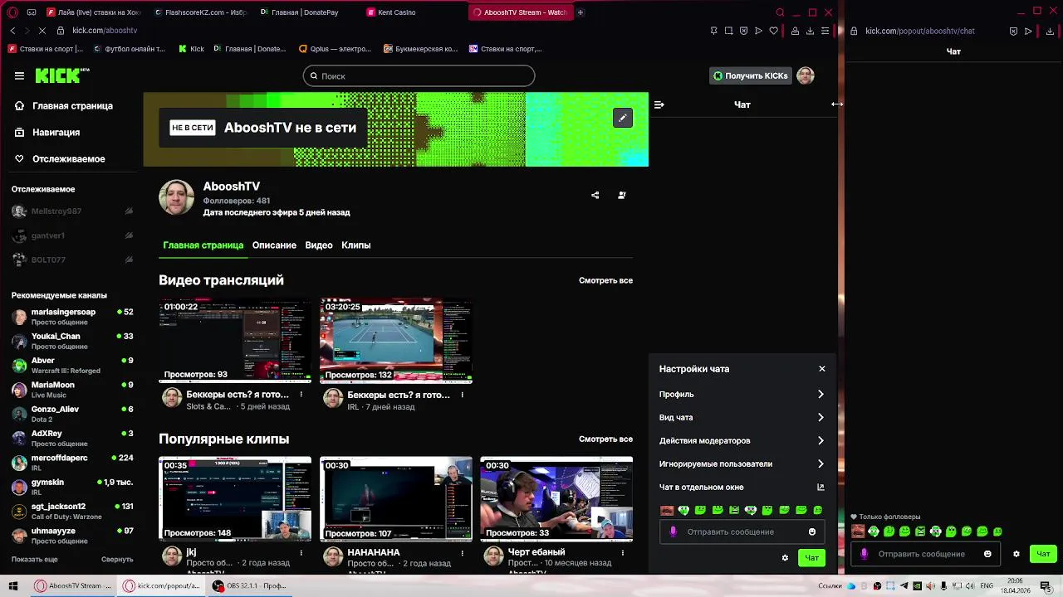This screenshot has width=1063, height=597.
Task: Open gymskin recommended channel
Action: click(73, 487)
